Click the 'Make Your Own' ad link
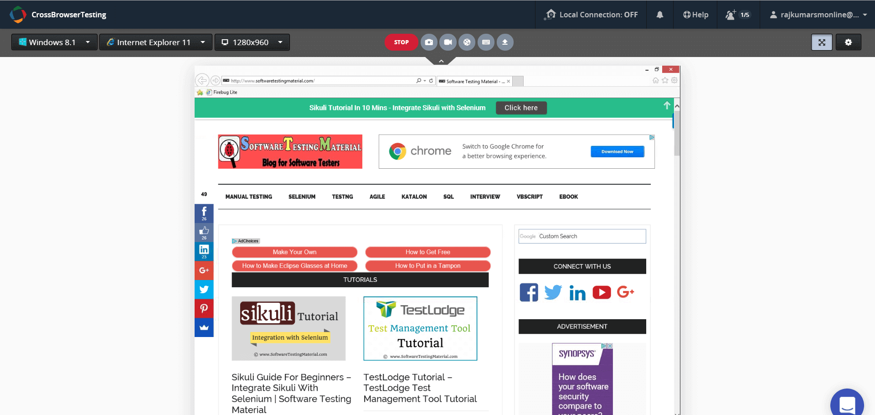The width and height of the screenshot is (875, 415). click(294, 252)
